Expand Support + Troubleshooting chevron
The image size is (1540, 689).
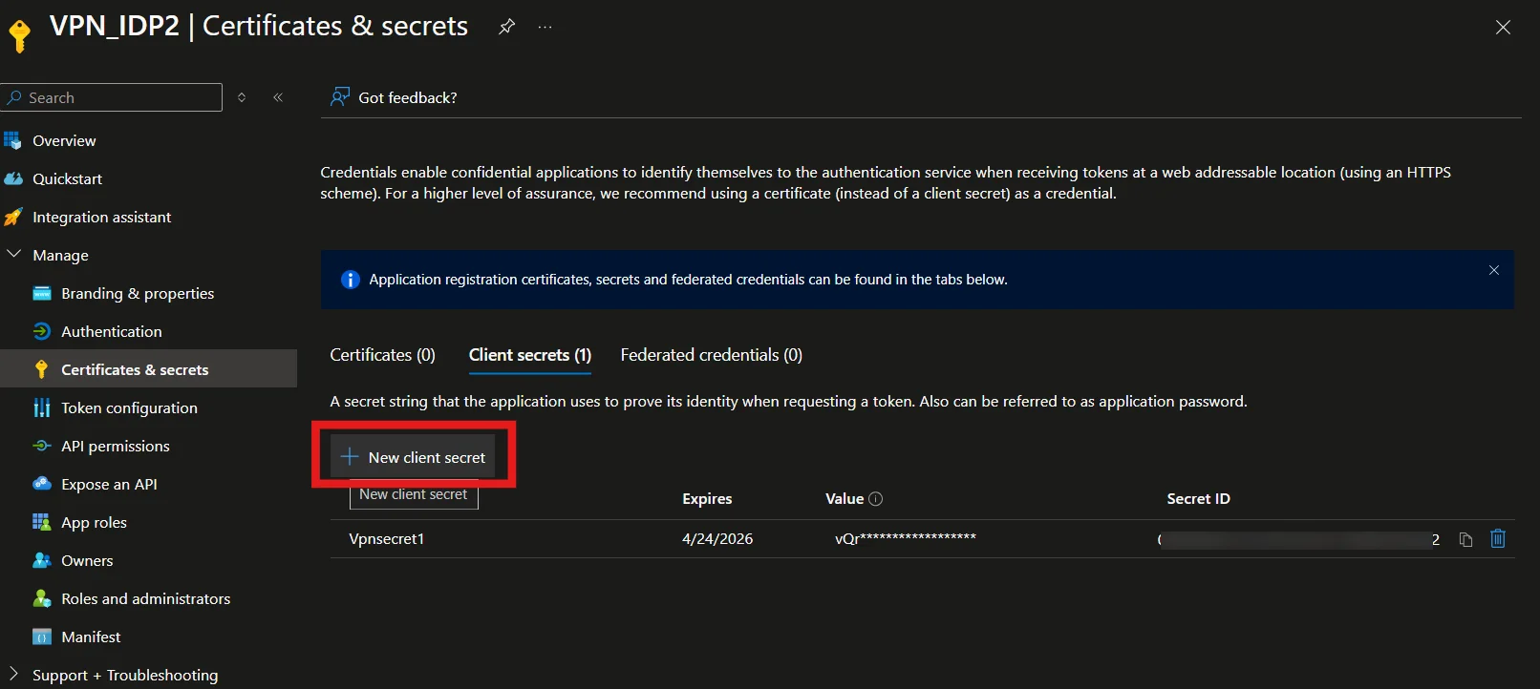pos(13,674)
